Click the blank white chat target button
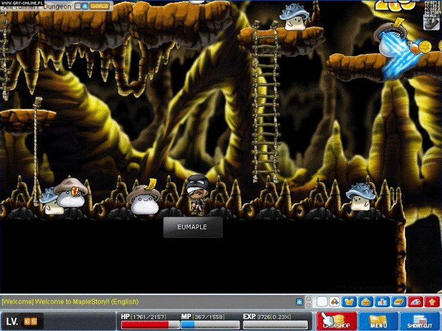This screenshot has width=442, height=331. (x=322, y=301)
